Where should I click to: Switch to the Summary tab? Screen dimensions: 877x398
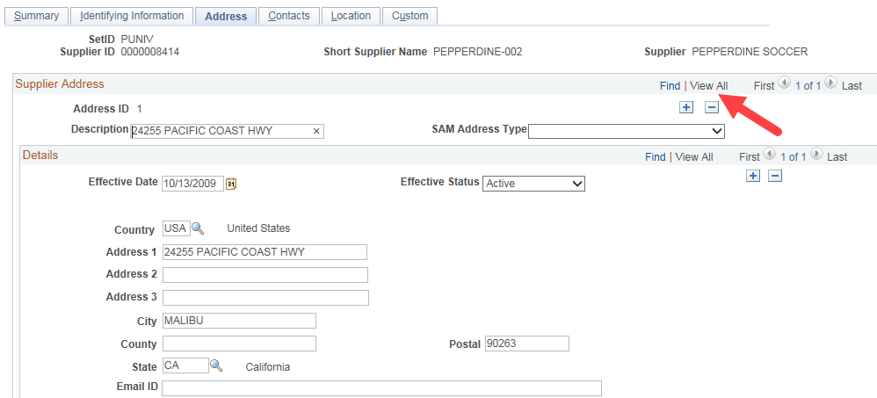(x=36, y=16)
